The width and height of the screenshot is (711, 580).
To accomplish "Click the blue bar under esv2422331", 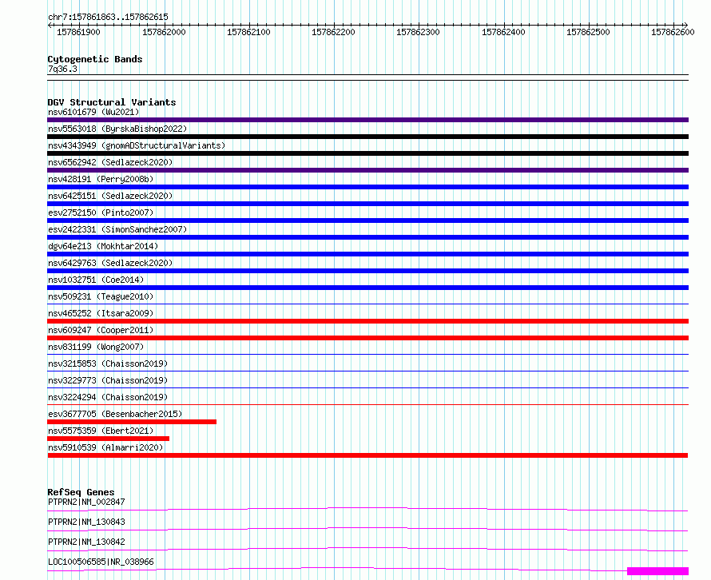I will point(367,237).
